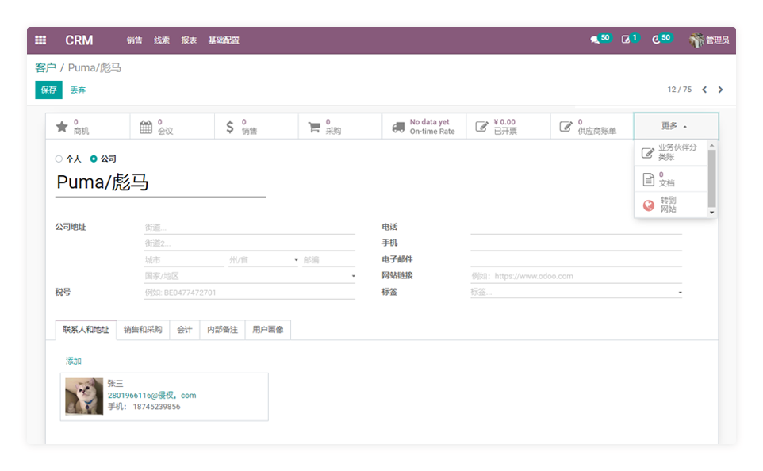Click the 张三 contact cat photo

click(84, 396)
